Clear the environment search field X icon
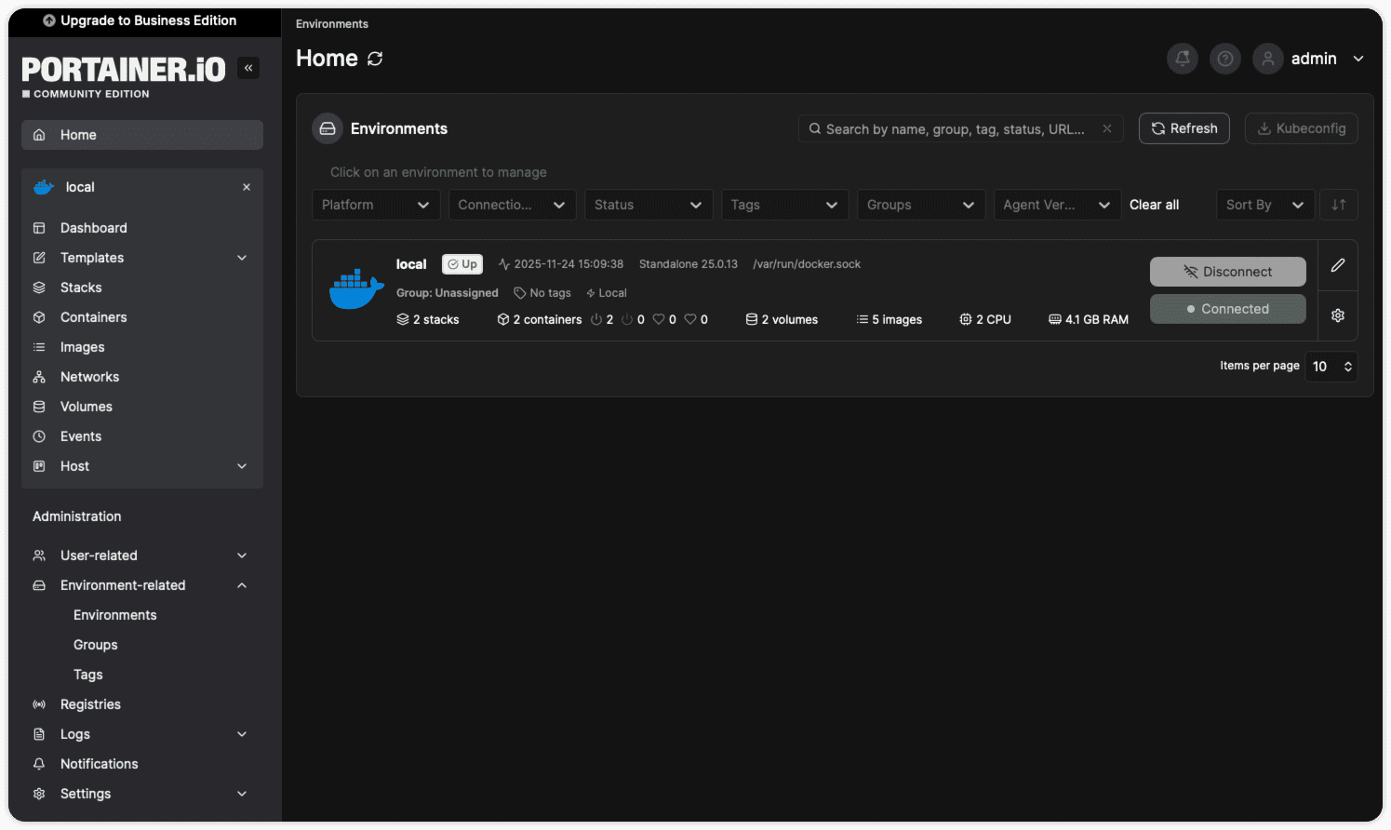 [1106, 128]
